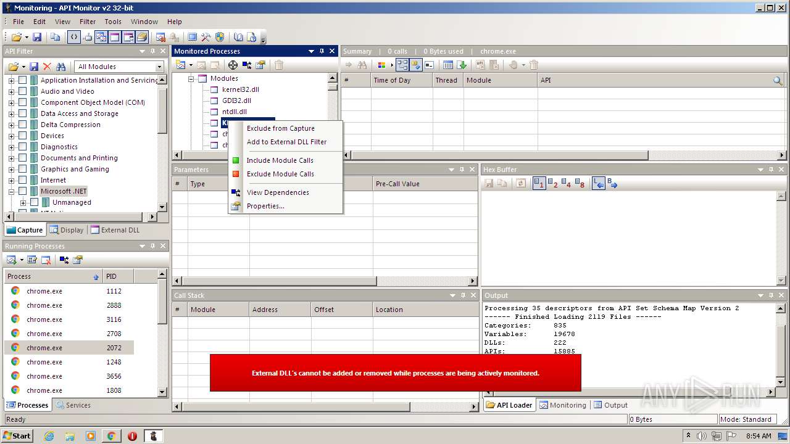The height and width of the screenshot is (444, 790).
Task: Check the Component Object Model (COM) checkbox
Action: click(23, 102)
